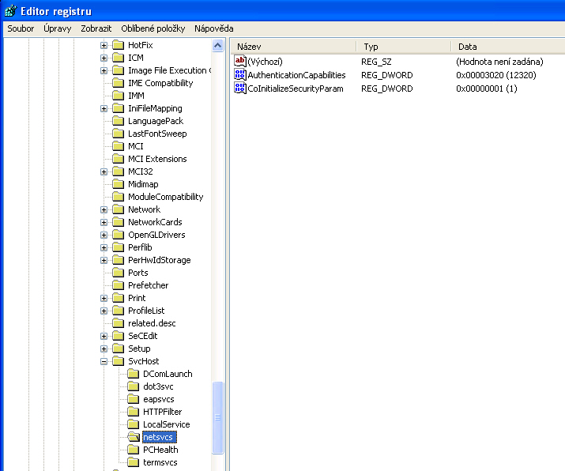This screenshot has height=471, width=565.
Task: Click the folder icon next to HotFix
Action: point(119,45)
